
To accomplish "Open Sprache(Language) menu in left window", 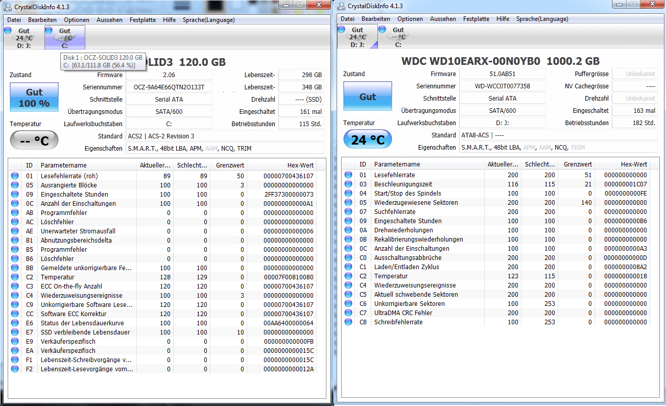I will click(x=208, y=20).
